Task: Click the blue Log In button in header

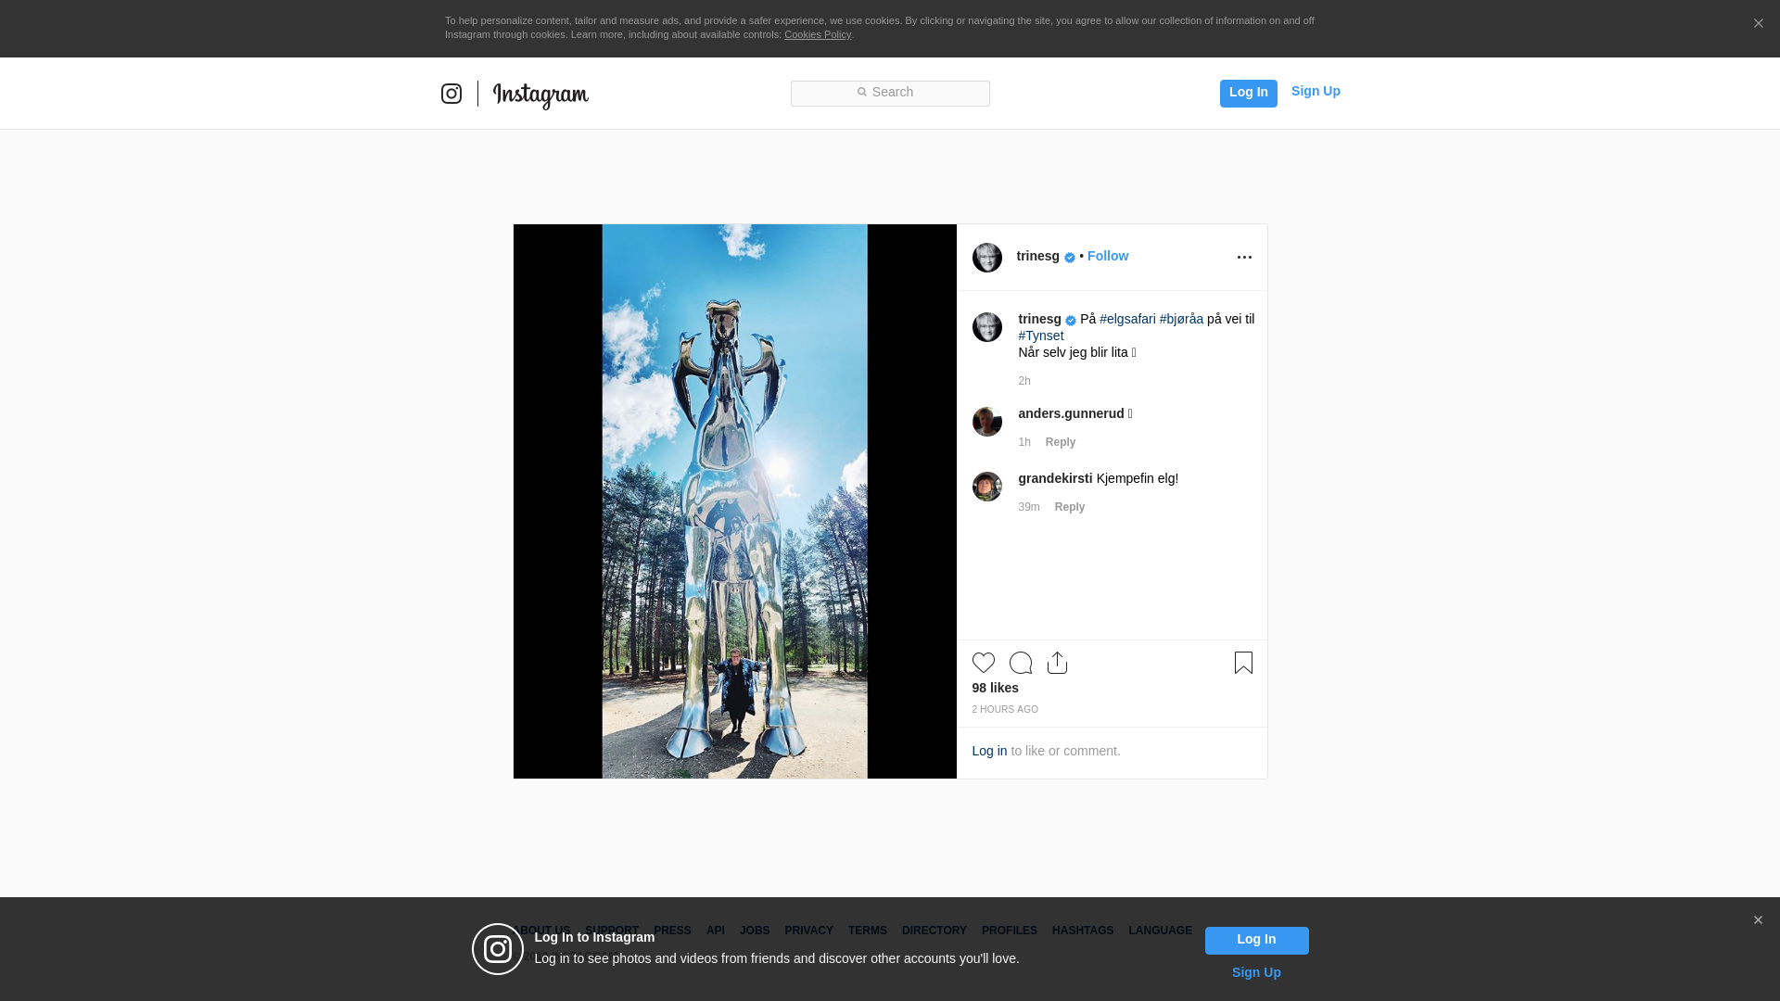Action: 1248,93
